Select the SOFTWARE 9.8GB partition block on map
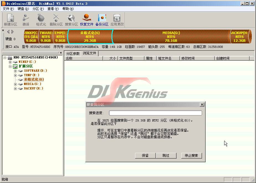 [x=46, y=37]
